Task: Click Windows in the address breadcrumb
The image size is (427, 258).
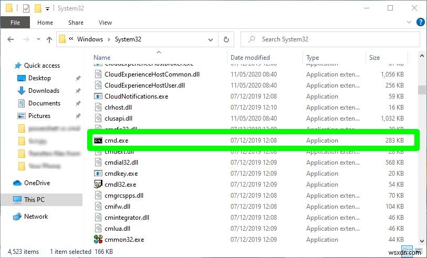Action: pos(90,39)
